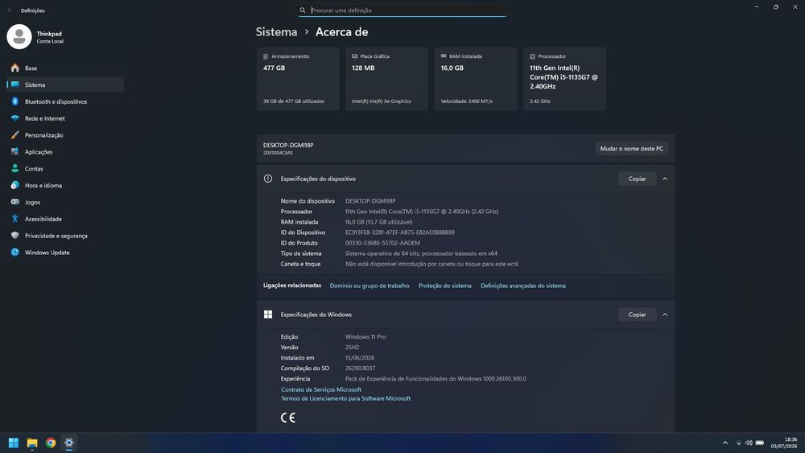The height and width of the screenshot is (453, 805).
Task: Click the volume speaker tray icon
Action: 749,443
